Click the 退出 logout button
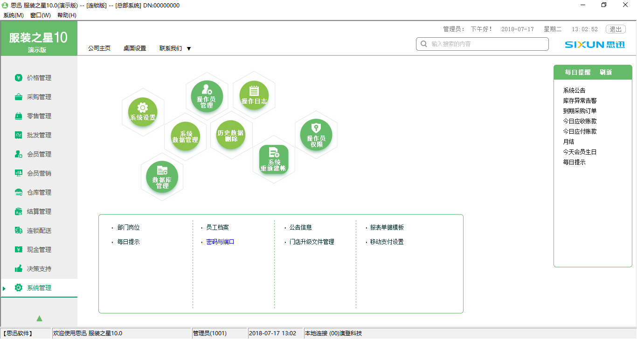Screen dimensions: 637x339 pos(616,29)
